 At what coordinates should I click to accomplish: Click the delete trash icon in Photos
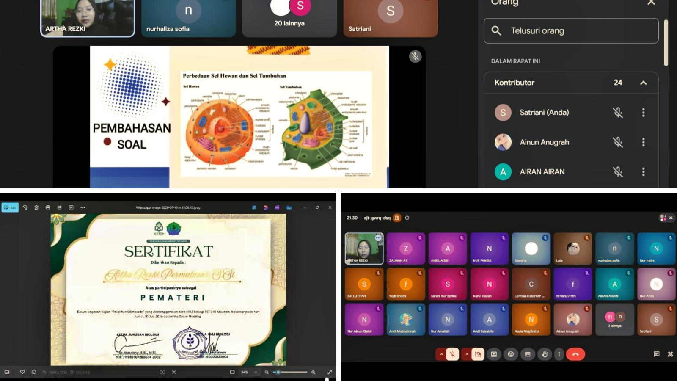[36, 207]
